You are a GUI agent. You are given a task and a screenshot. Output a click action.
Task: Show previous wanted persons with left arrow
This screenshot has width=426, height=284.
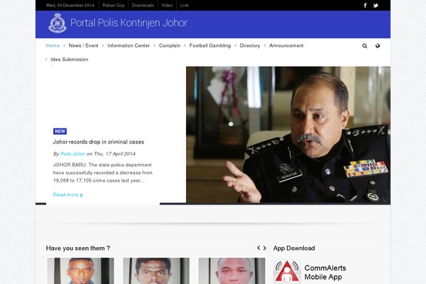click(x=258, y=248)
